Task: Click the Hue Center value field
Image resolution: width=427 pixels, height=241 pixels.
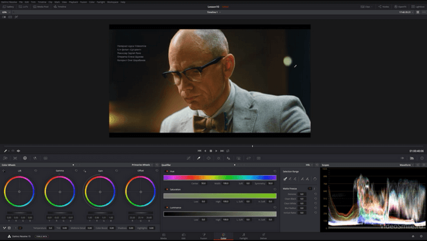Action: coord(203,183)
